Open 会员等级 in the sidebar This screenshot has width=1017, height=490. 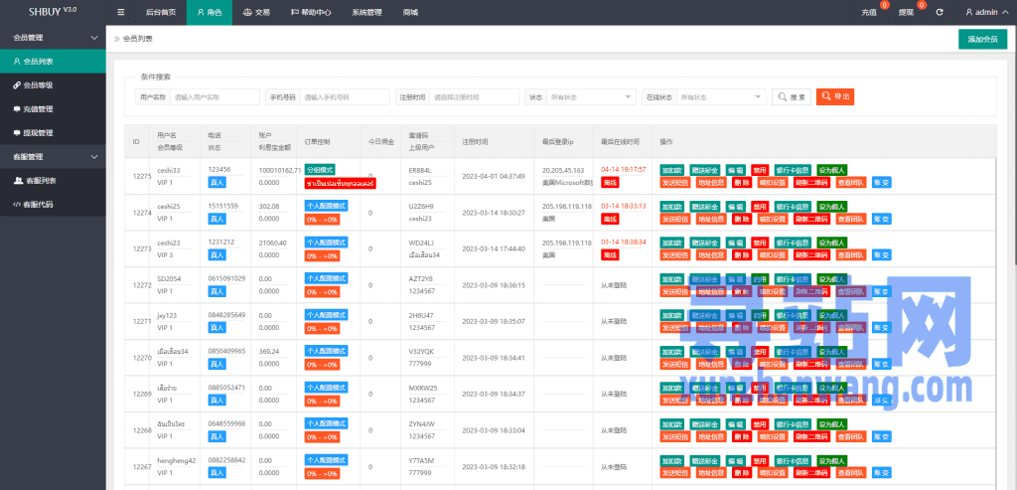coord(54,85)
